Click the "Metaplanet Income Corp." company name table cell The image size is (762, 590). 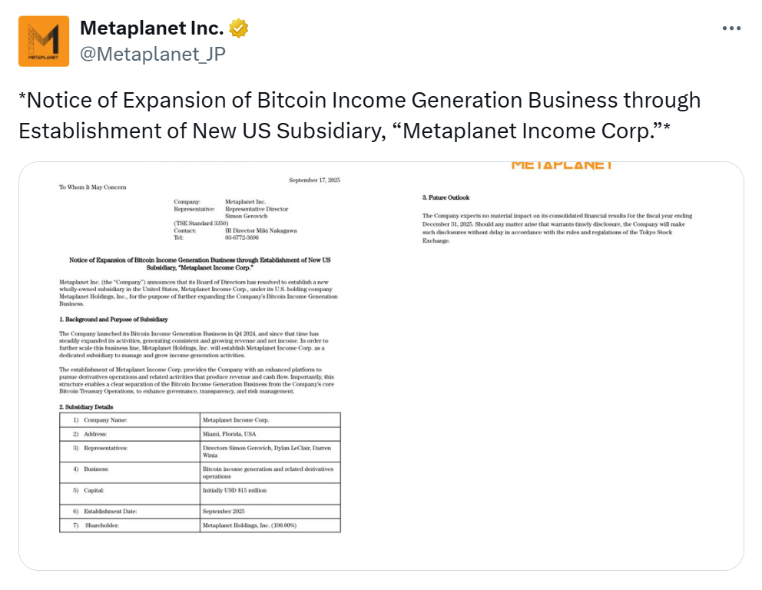tap(236, 420)
